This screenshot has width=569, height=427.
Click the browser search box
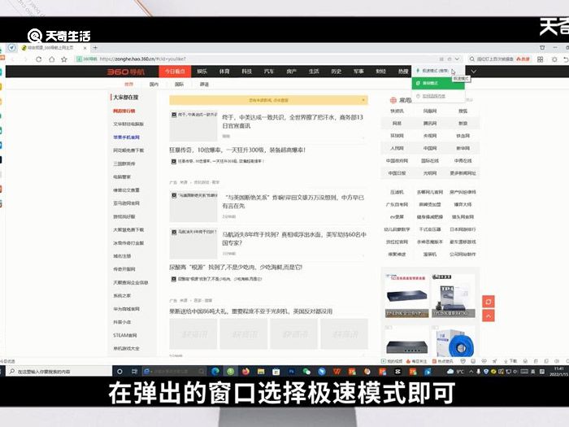tap(499, 59)
